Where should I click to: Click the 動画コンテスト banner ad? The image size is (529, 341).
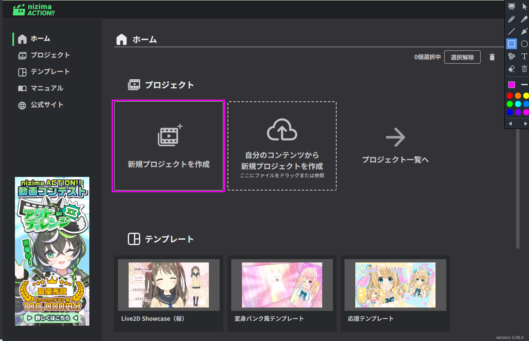[x=52, y=251]
